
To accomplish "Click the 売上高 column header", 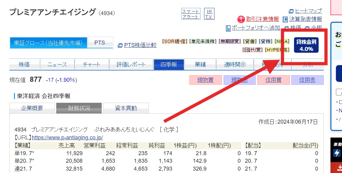I will tap(67, 145).
